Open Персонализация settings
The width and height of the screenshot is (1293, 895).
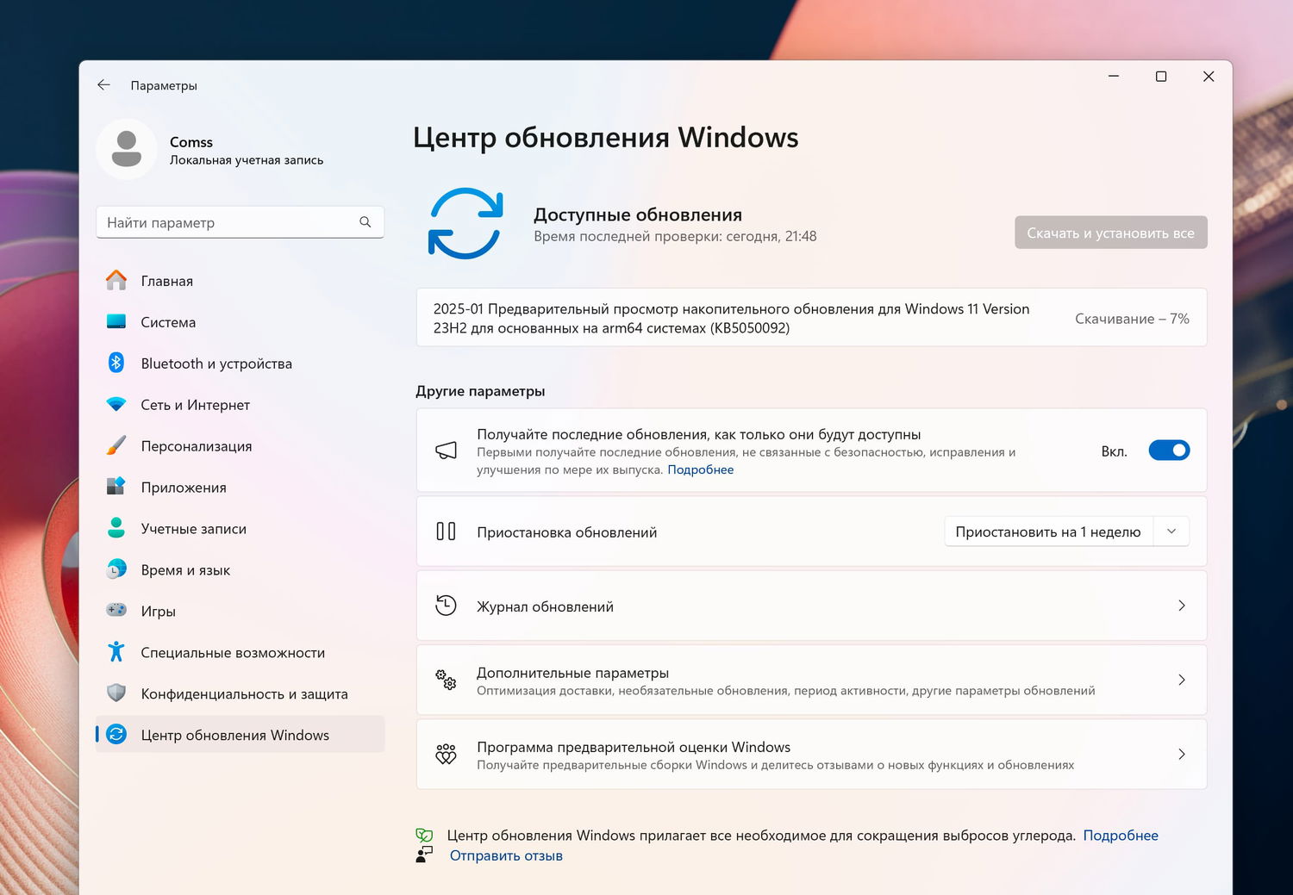pyautogui.click(x=240, y=446)
